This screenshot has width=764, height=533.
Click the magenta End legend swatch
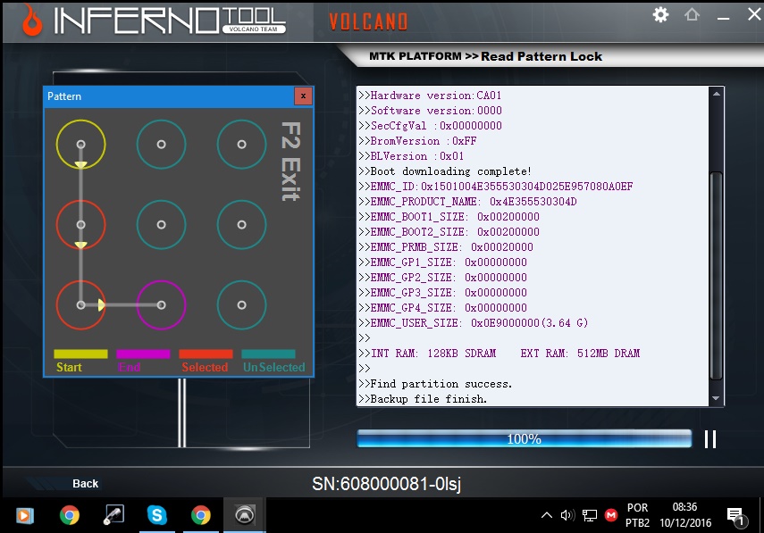[143, 354]
